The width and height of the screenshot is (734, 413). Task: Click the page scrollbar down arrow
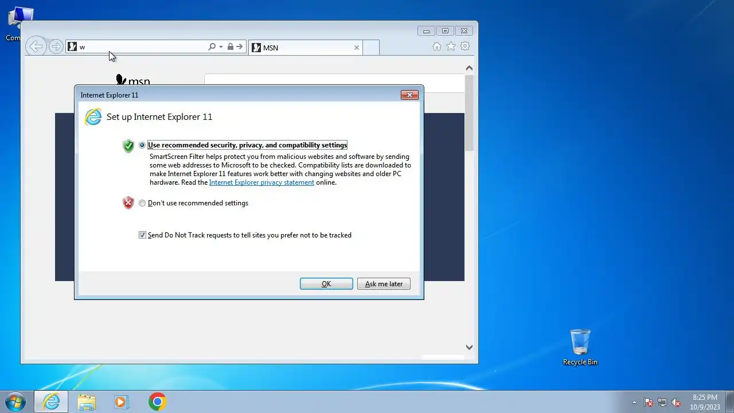tap(469, 347)
